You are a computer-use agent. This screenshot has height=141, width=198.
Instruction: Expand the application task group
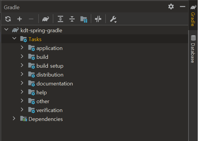22,48
